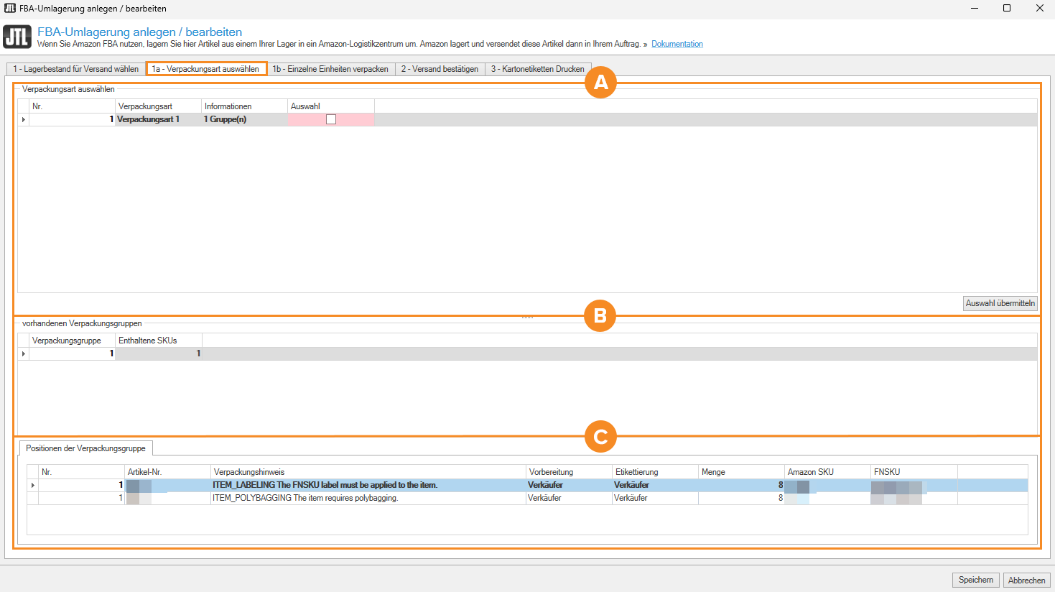
Task: Open tab 1b Einzelne Einheiten verpacken
Action: click(330, 69)
